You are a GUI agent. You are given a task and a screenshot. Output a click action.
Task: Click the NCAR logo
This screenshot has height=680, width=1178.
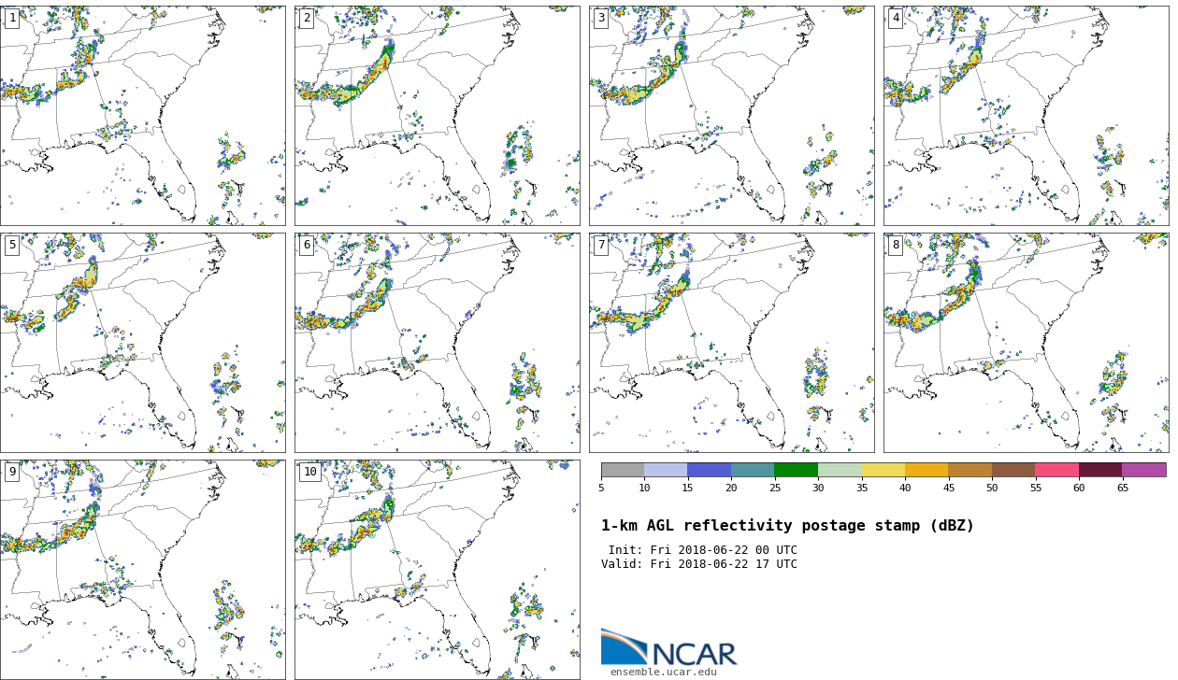tap(668, 647)
